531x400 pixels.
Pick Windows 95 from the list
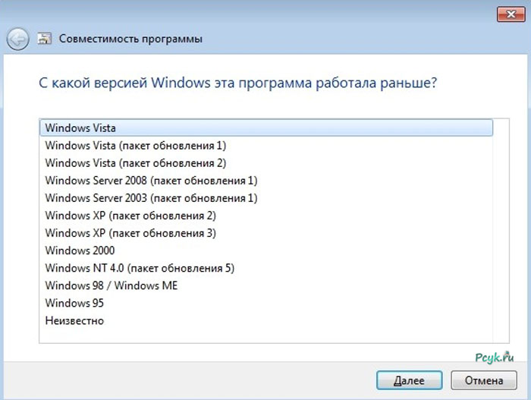click(74, 303)
